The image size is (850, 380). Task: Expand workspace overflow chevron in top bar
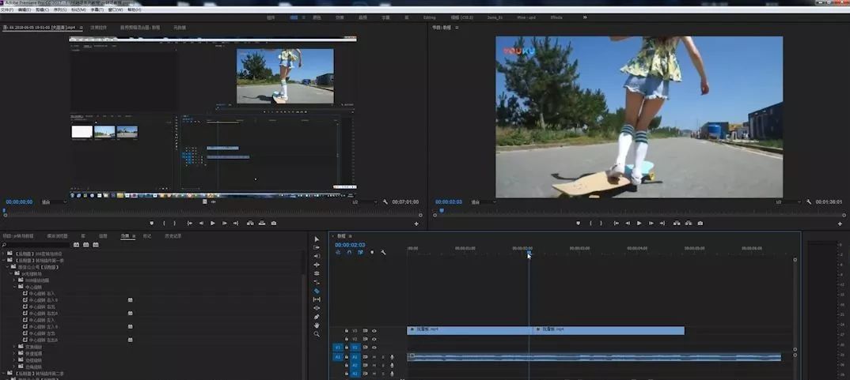click(585, 17)
